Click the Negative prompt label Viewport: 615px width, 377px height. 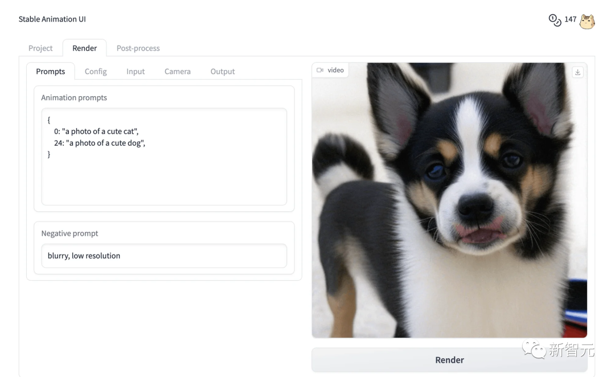[69, 233]
